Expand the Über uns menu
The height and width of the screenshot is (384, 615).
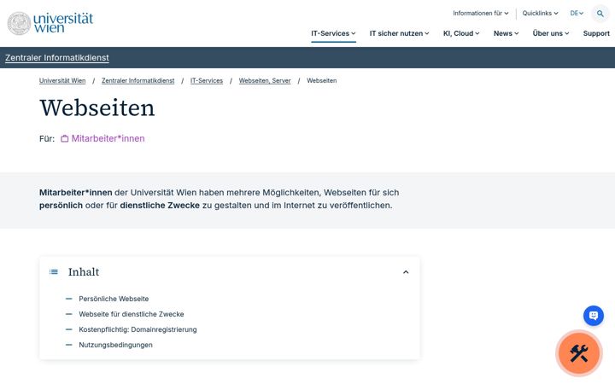[551, 33]
